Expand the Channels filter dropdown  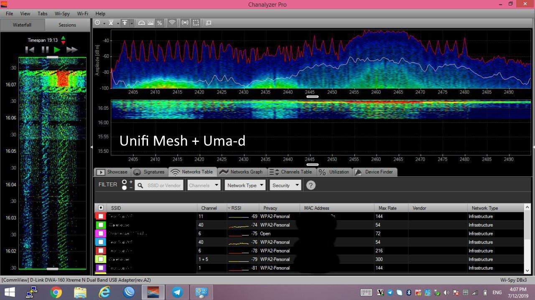point(204,185)
